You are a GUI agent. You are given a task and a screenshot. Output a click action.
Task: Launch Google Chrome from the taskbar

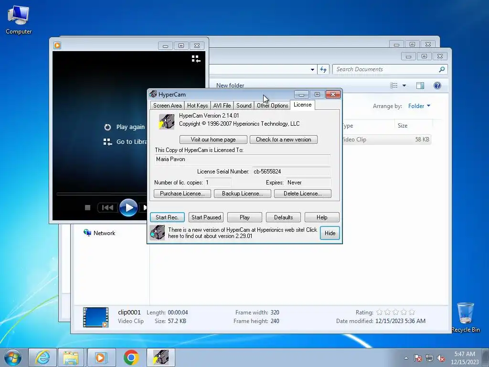(131, 357)
